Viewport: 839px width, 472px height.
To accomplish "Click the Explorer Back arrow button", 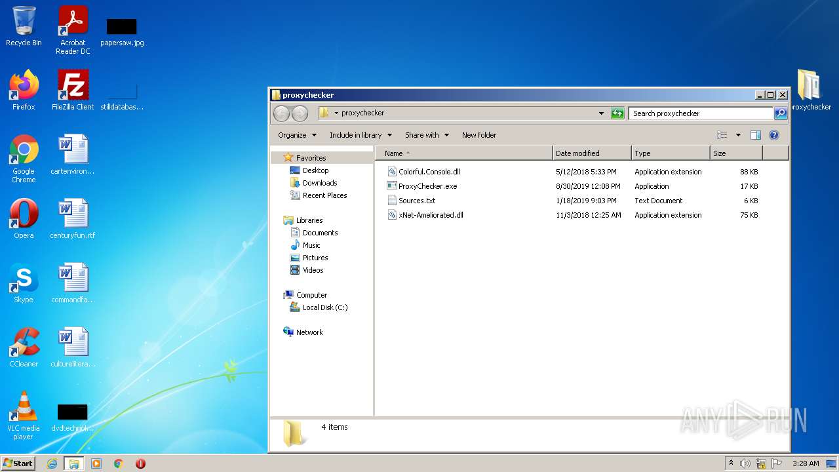I will [282, 113].
